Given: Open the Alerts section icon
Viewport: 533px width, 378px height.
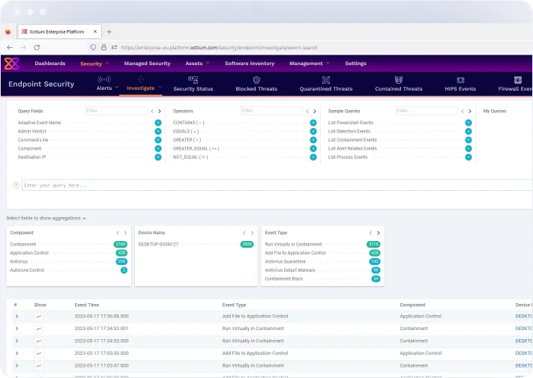Looking at the screenshot, I should tap(104, 79).
